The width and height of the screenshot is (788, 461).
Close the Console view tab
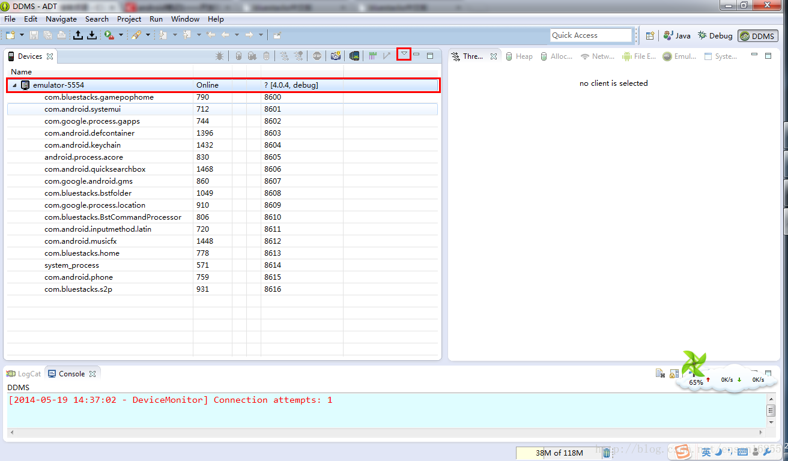[x=92, y=374]
